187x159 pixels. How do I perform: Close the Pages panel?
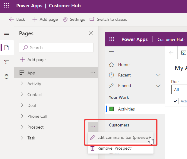91,33
